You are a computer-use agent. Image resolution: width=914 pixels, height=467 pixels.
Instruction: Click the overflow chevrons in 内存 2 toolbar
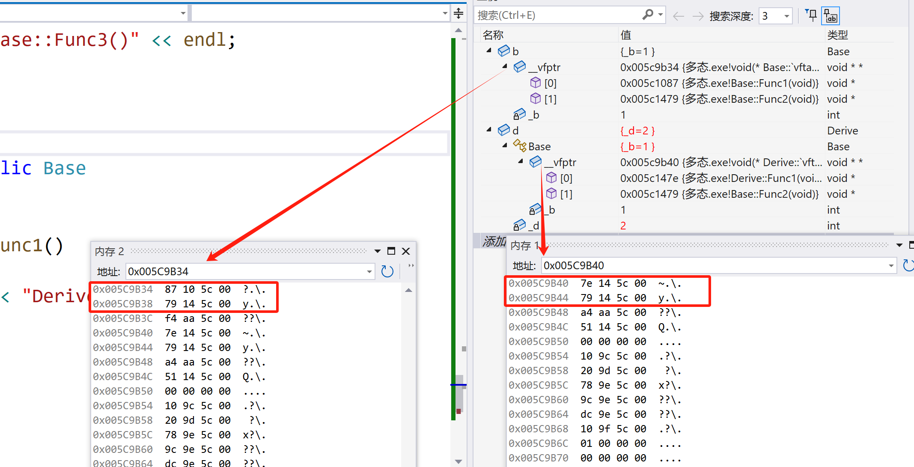click(411, 266)
